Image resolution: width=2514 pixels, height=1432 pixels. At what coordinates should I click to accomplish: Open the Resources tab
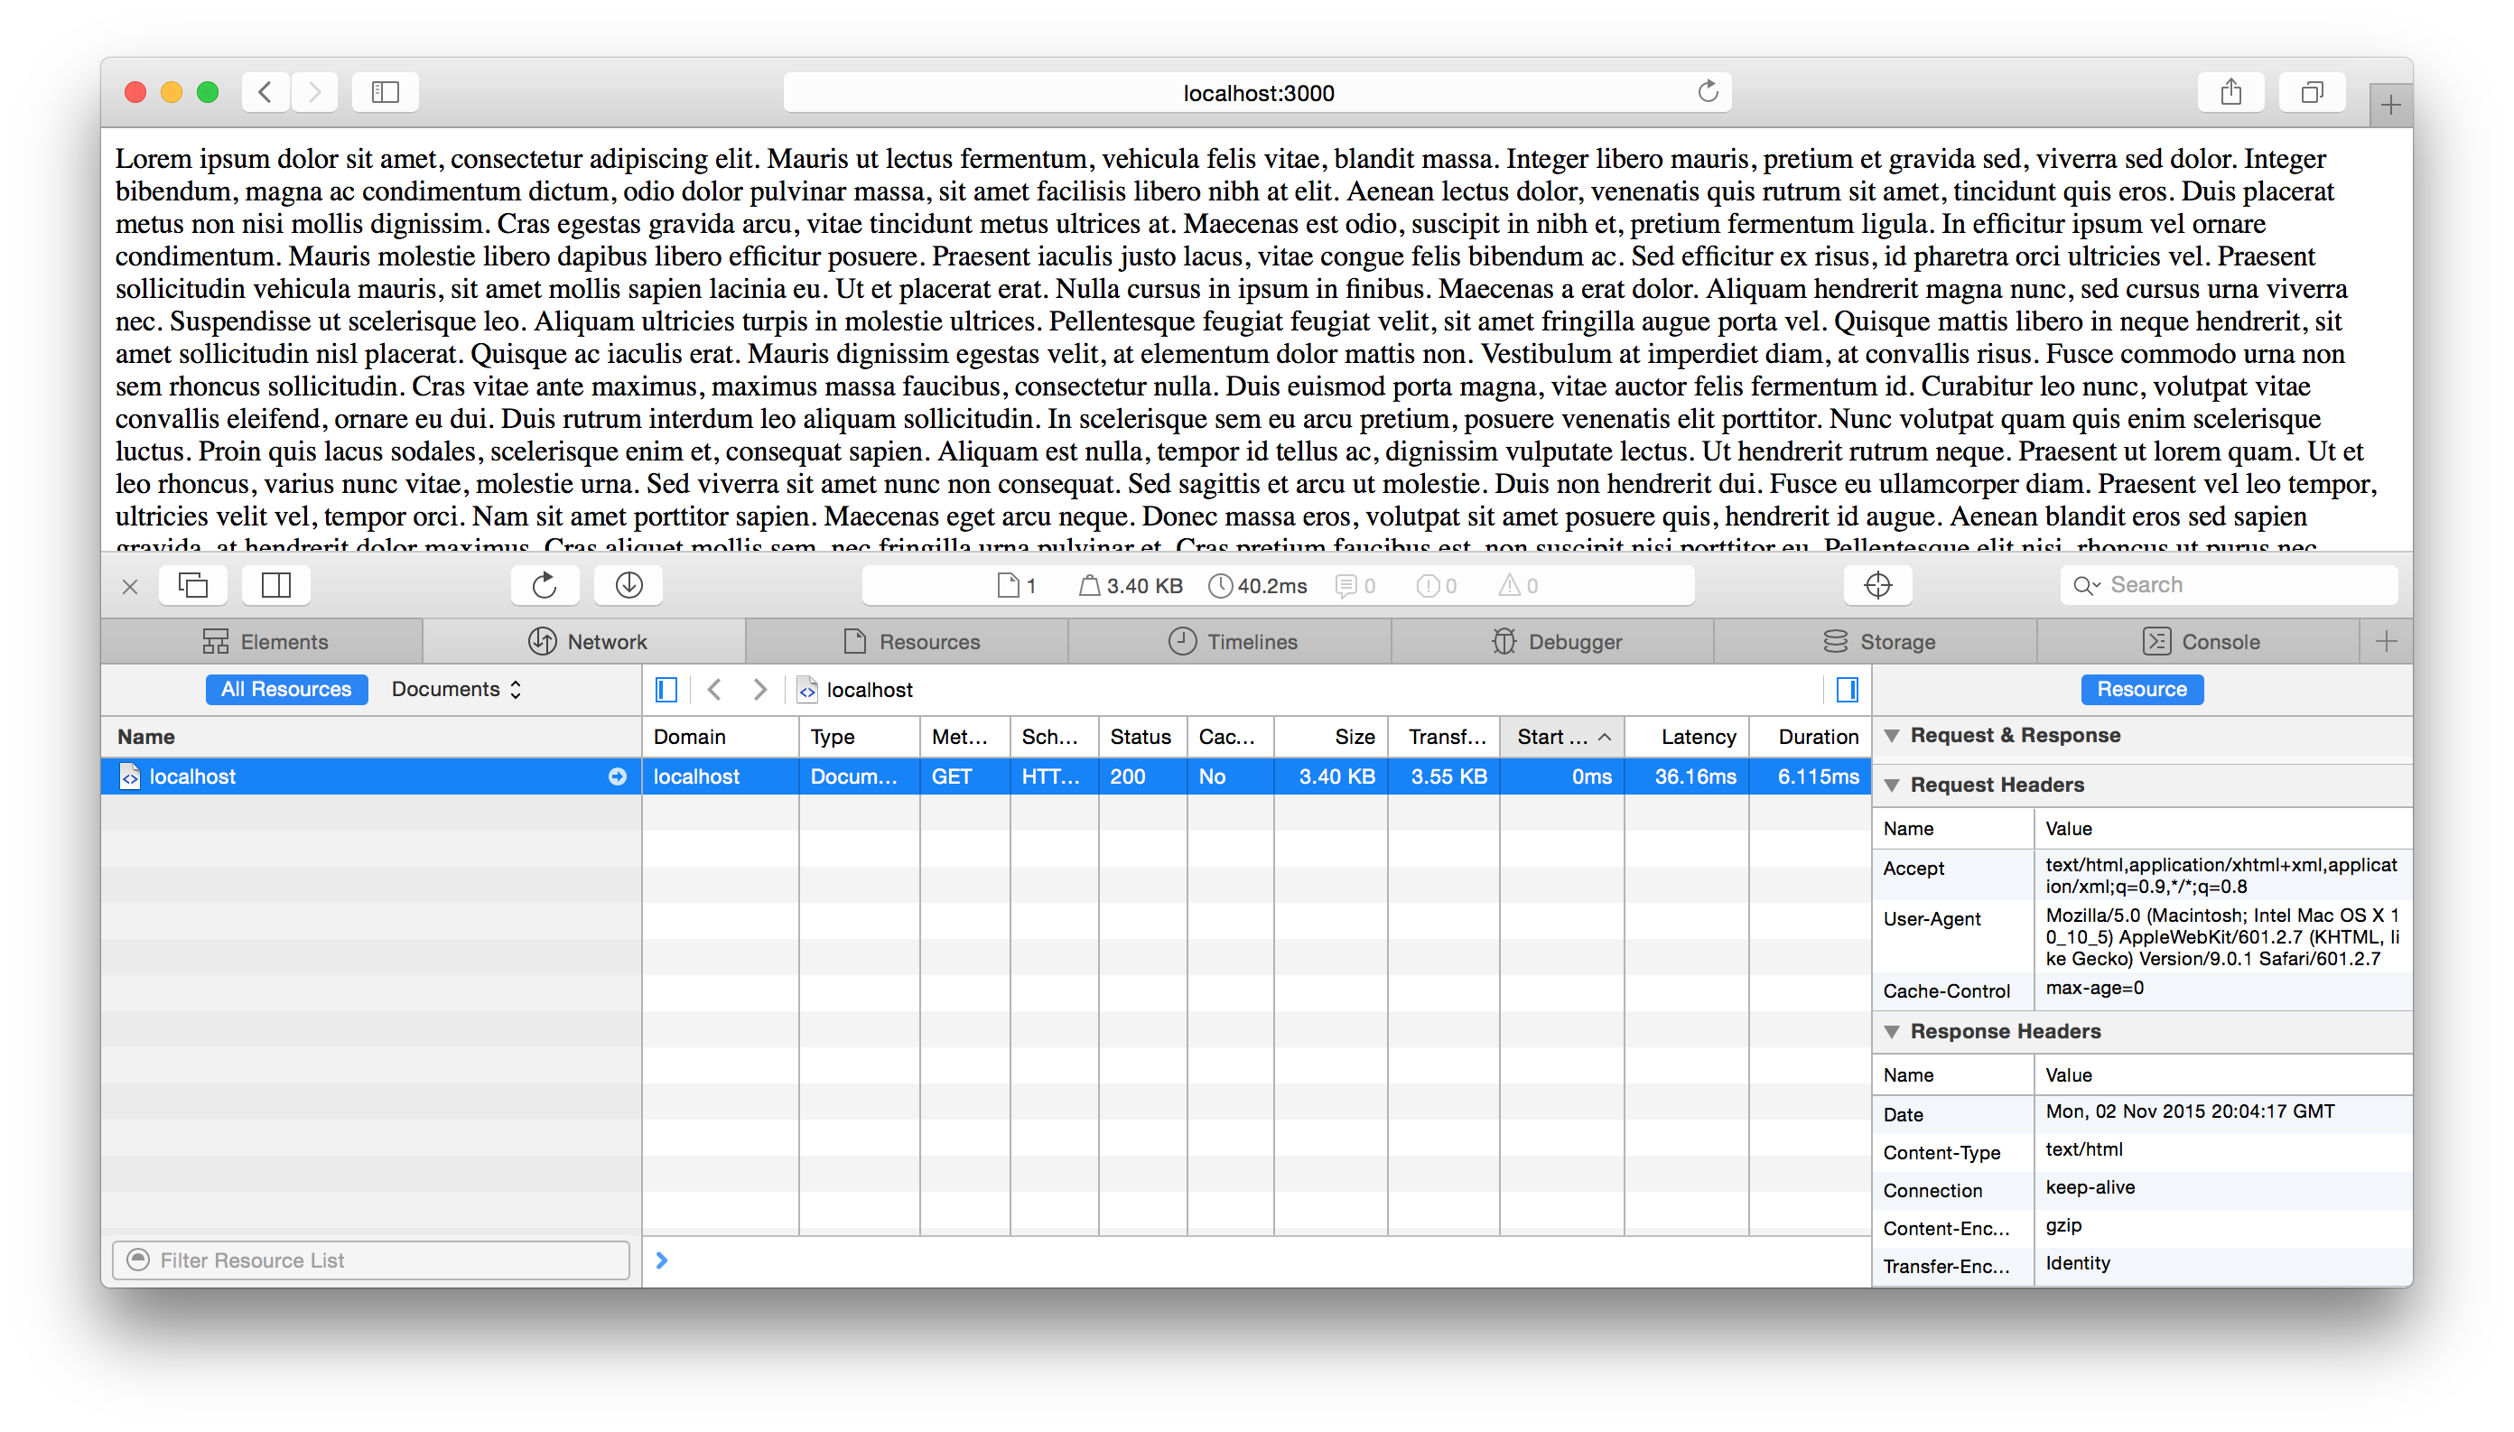click(x=908, y=642)
